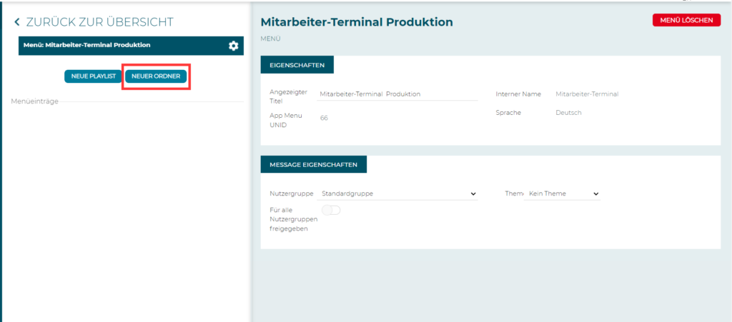Open menu settings via gear icon

(x=234, y=46)
